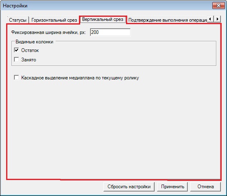
Task: Enable the Занято column checkbox
Action: (x=16, y=59)
